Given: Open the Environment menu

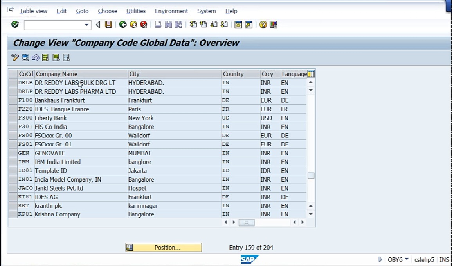Looking at the screenshot, I should 171,11.
